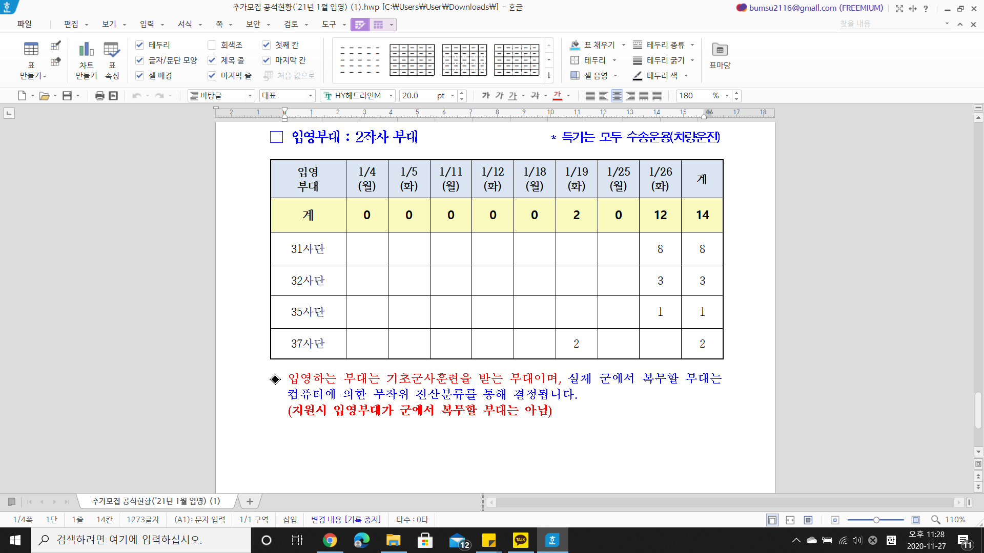Click the zoom magnifier icon in status bar
The height and width of the screenshot is (553, 984).
tap(936, 520)
